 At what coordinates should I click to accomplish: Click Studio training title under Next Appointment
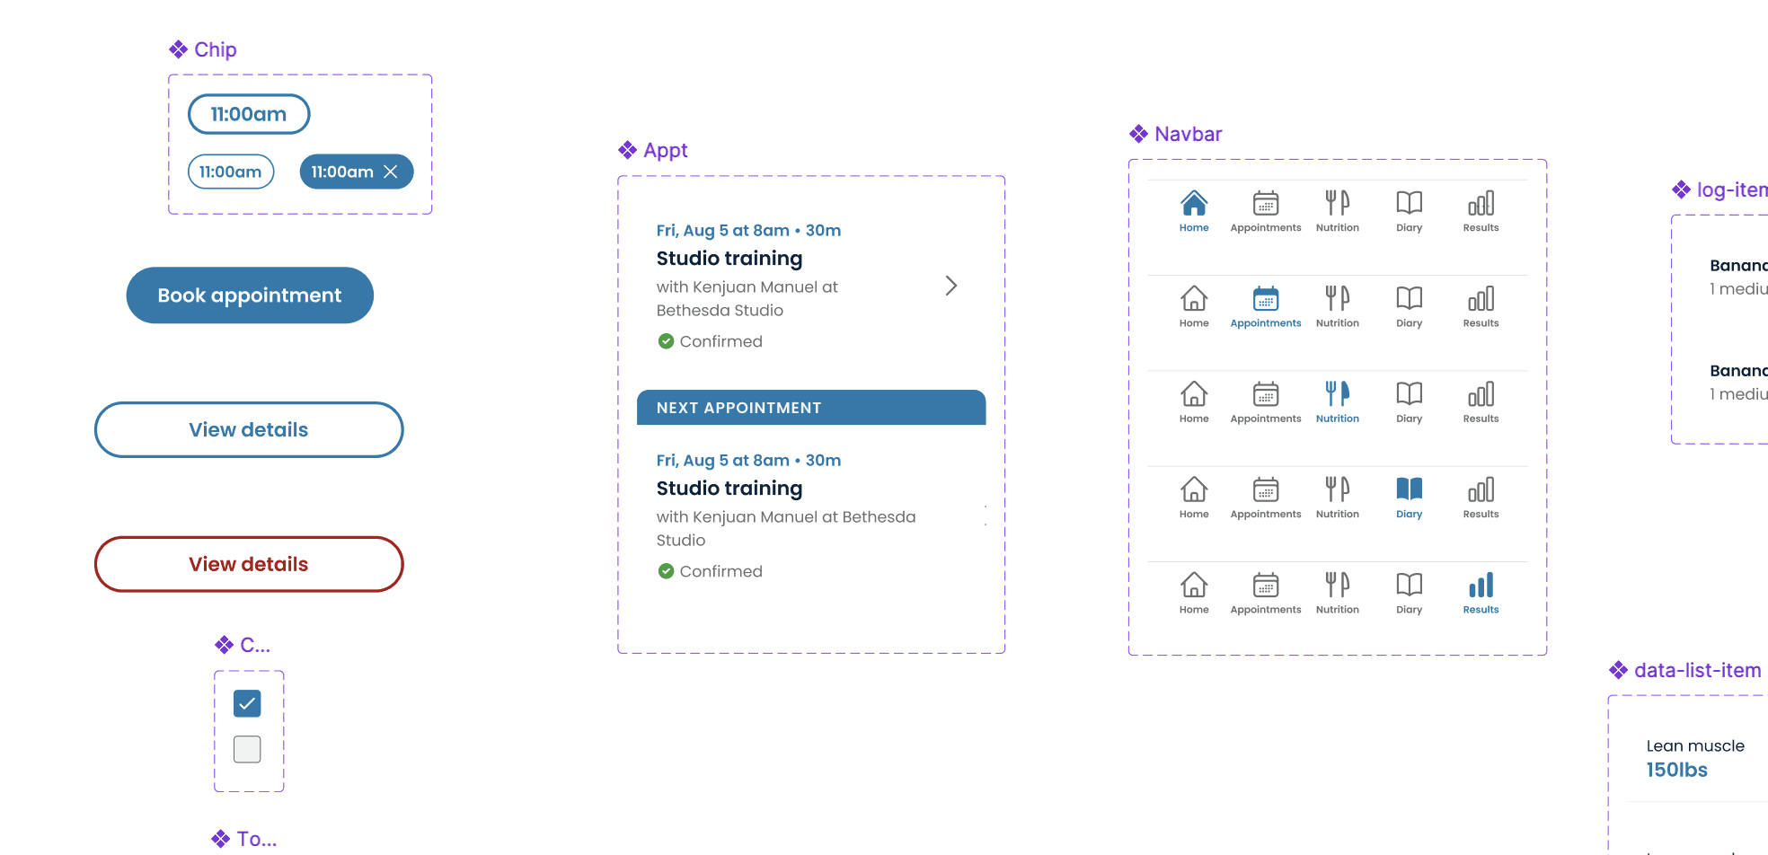click(x=729, y=488)
